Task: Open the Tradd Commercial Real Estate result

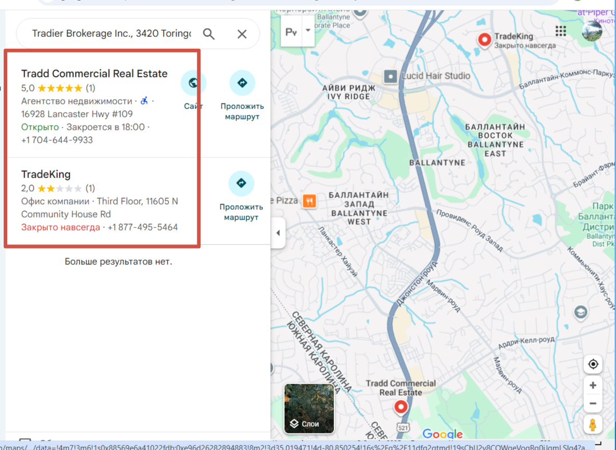Action: tap(94, 74)
